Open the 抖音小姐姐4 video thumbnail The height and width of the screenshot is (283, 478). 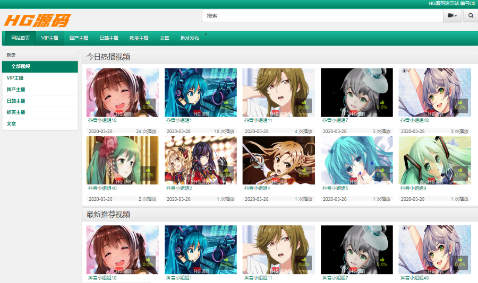(279, 161)
